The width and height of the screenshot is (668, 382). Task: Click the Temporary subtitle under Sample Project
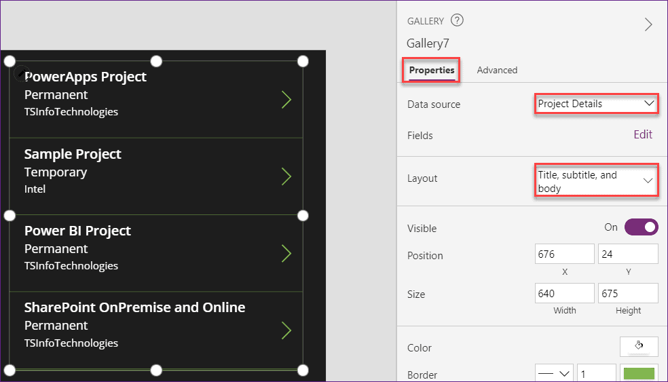56,172
